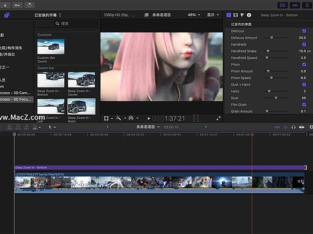Click the connect clip to storyline icon
The width and height of the screenshot is (313, 234).
click(x=10, y=127)
